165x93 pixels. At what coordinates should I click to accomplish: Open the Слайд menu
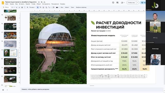(x=33, y=4)
